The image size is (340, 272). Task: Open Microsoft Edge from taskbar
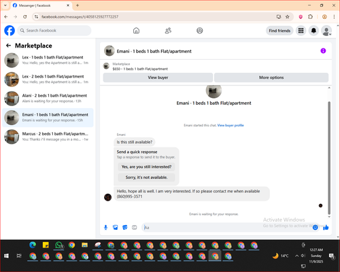(x=33, y=245)
